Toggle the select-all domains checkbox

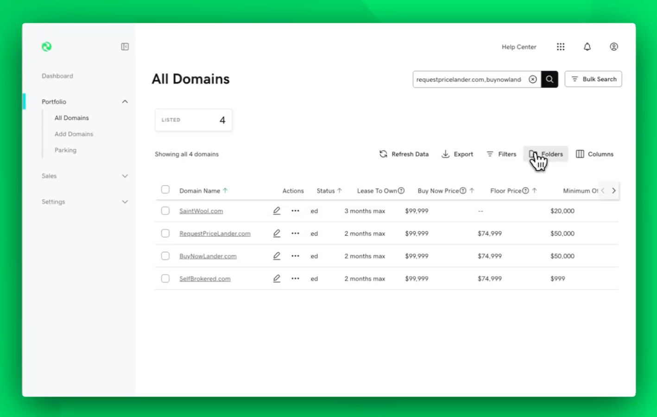click(x=165, y=190)
